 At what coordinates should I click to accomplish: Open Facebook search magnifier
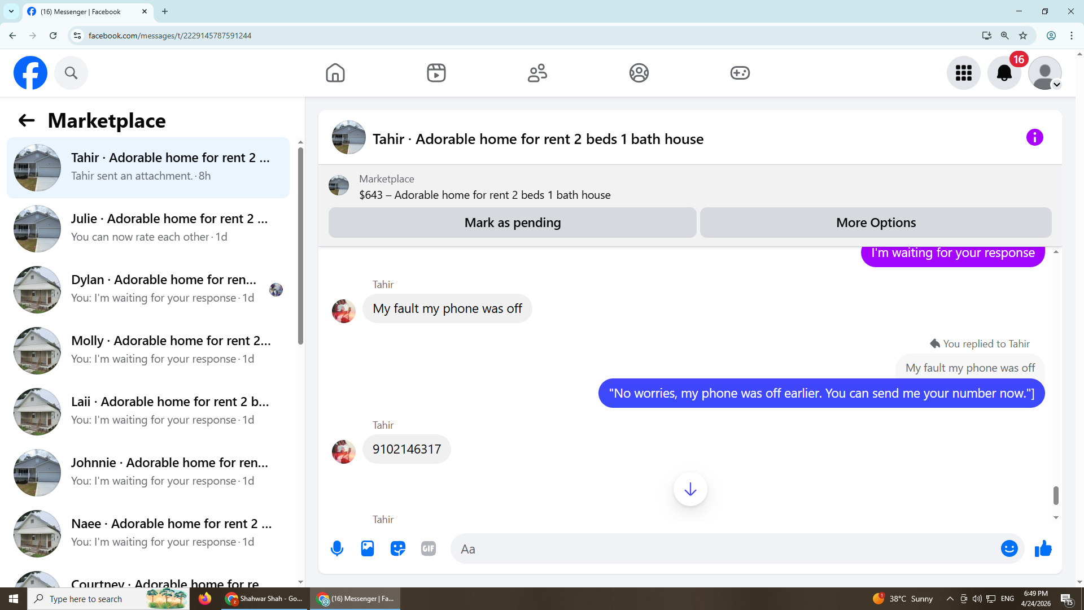pyautogui.click(x=71, y=73)
